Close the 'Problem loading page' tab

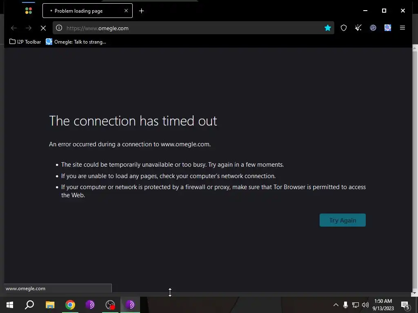(x=126, y=11)
